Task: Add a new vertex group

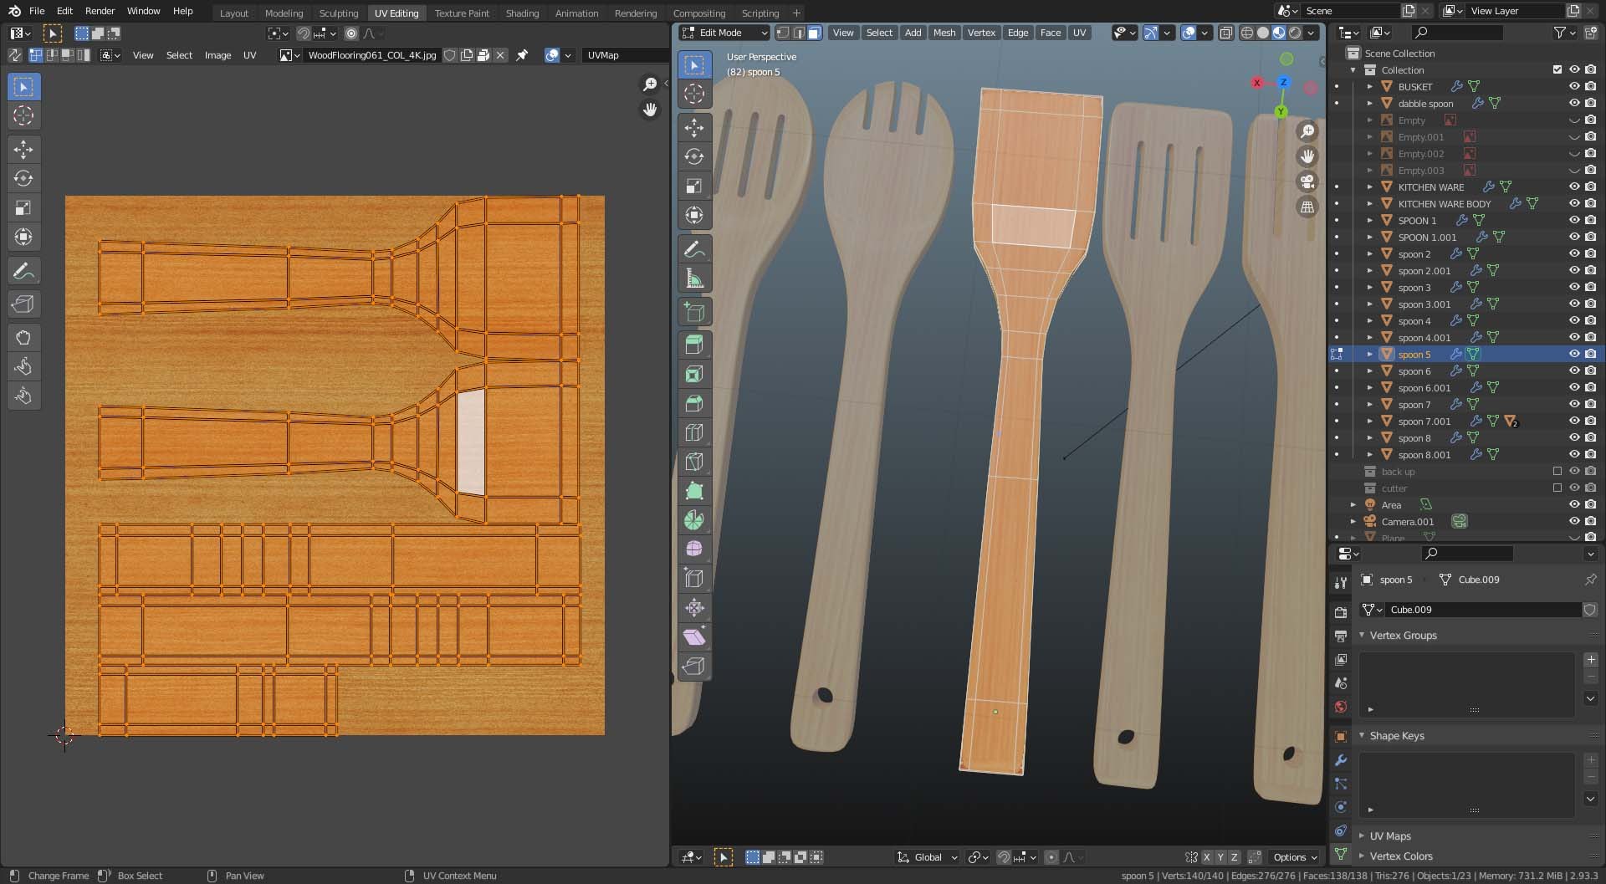Action: point(1591,660)
